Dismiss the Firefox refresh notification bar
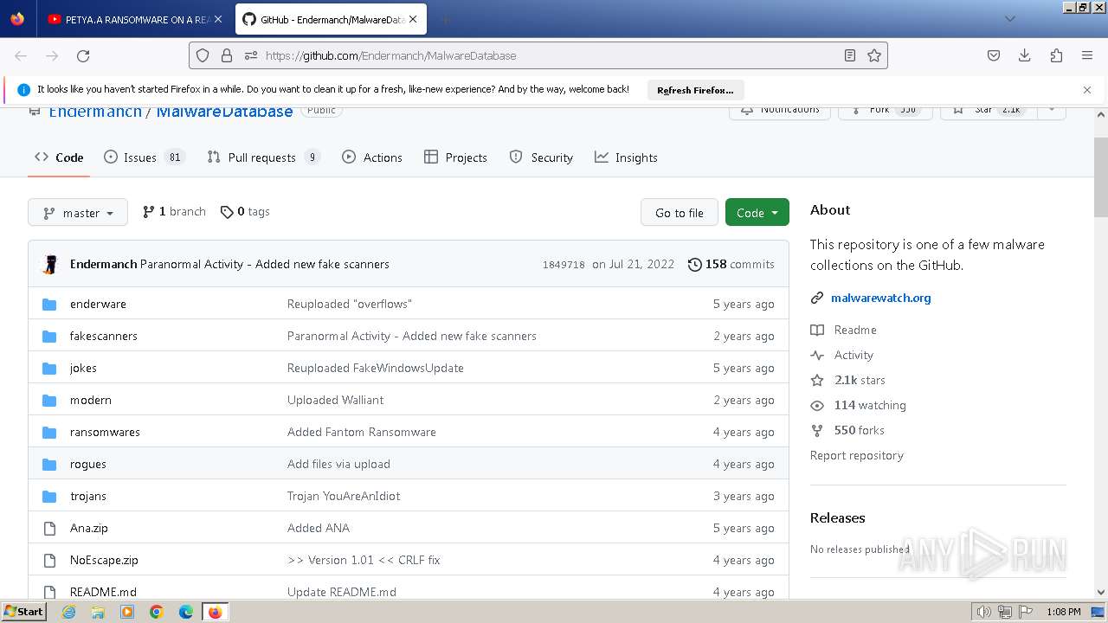 tap(1087, 89)
